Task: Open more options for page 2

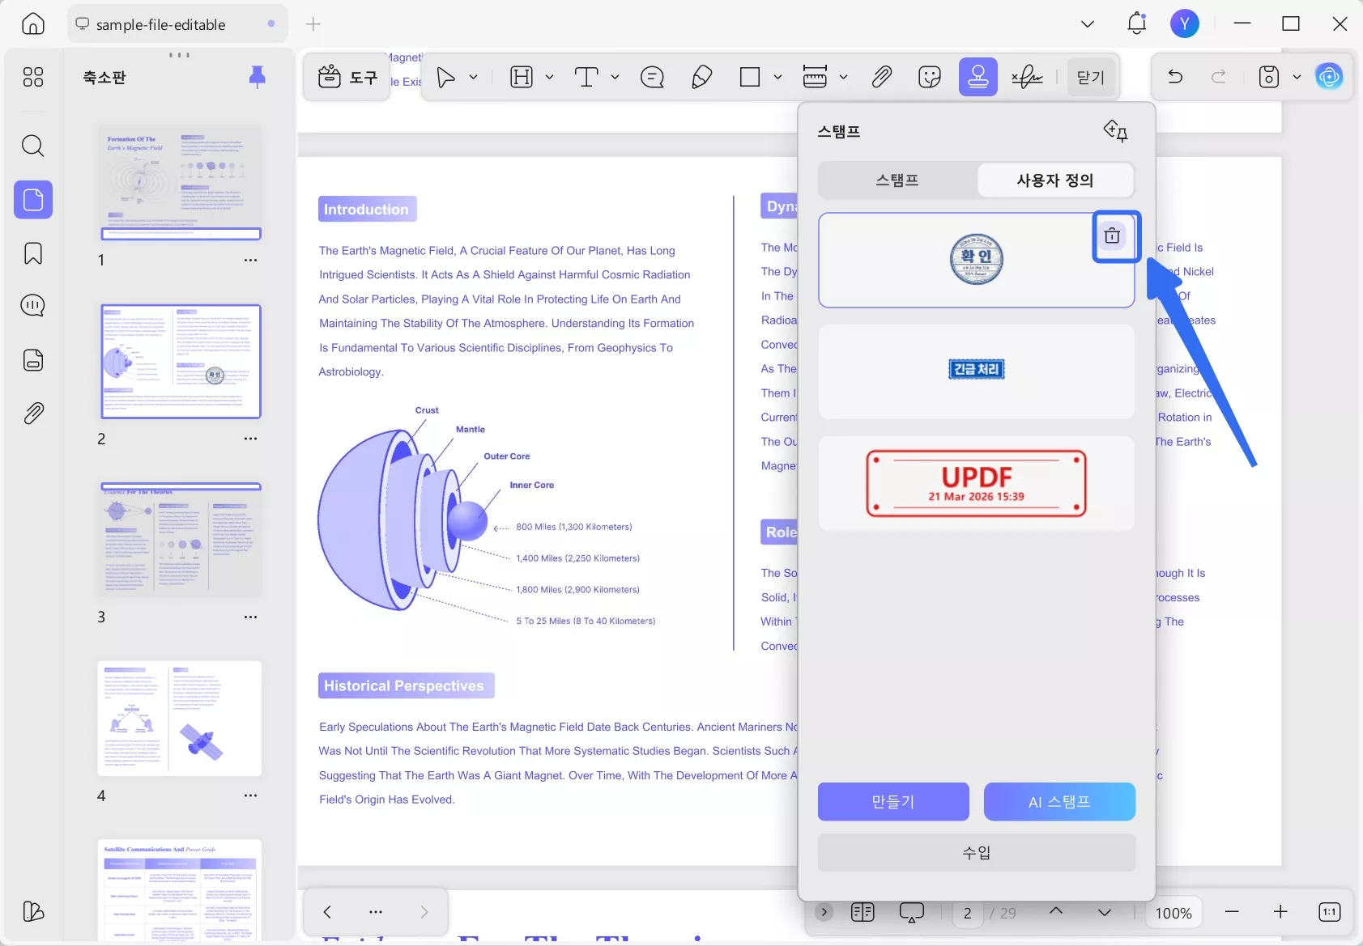Action: (x=251, y=439)
